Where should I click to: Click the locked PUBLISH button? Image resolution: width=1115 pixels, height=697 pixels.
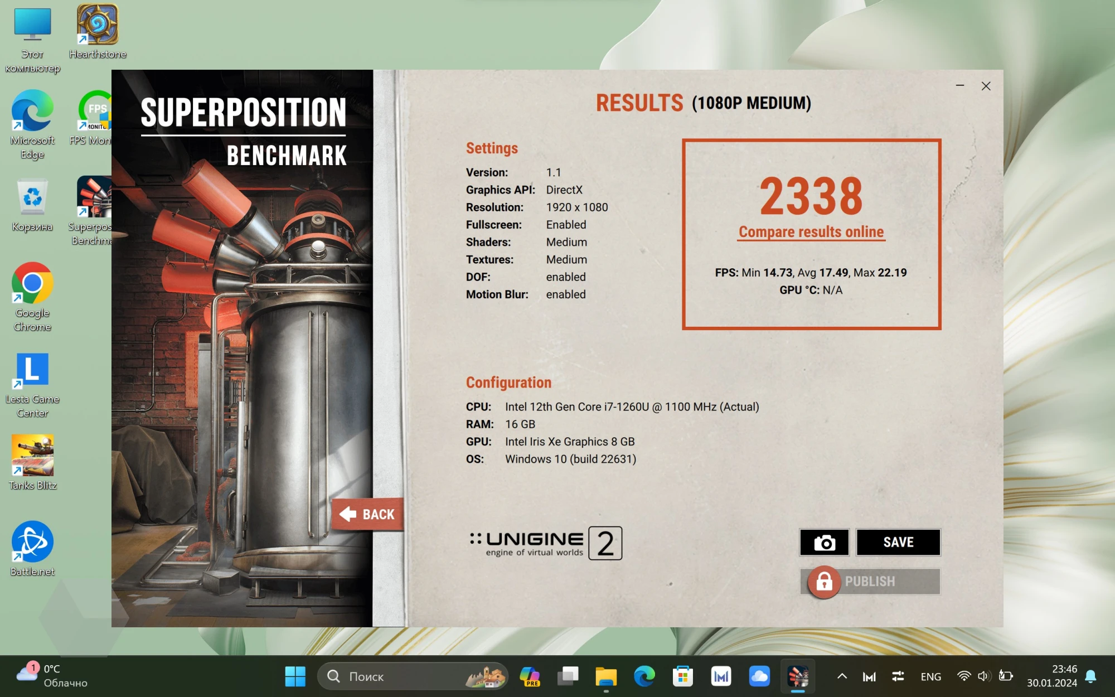(870, 581)
